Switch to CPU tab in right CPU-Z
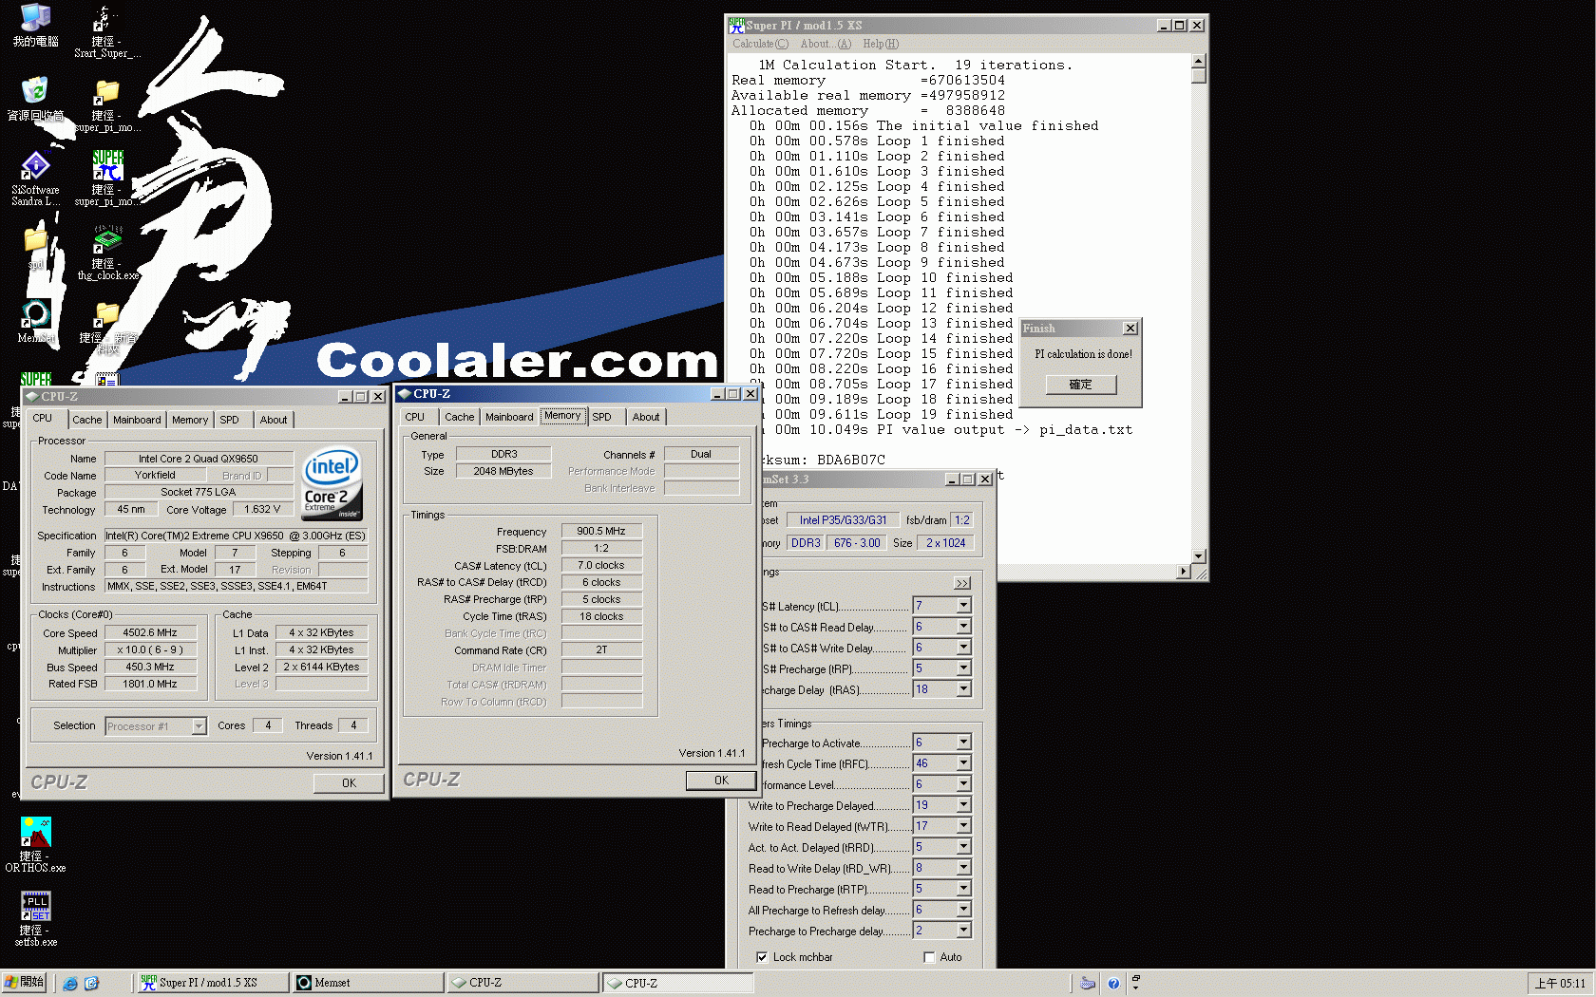Viewport: 1596px width, 997px height. pyautogui.click(x=415, y=417)
